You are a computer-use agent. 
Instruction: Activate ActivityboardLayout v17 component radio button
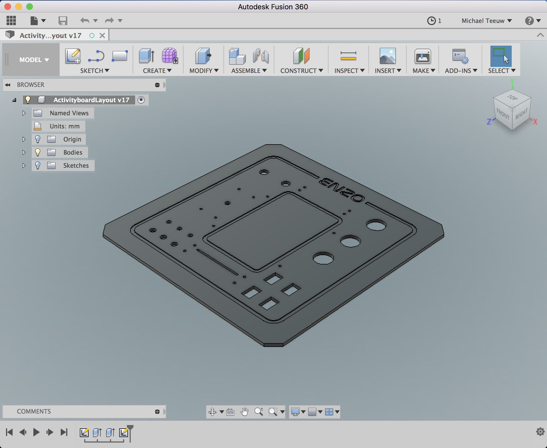141,100
